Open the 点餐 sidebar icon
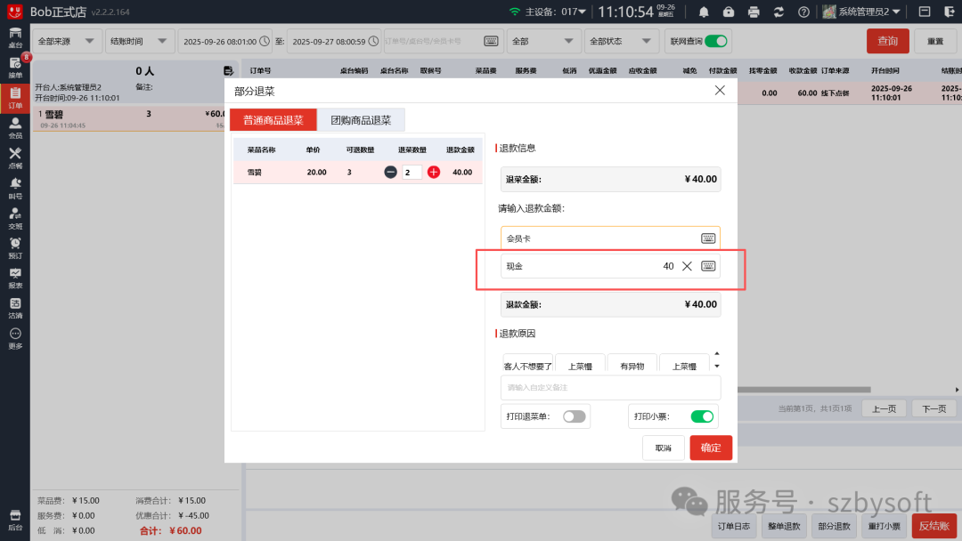The height and width of the screenshot is (541, 962). pos(14,160)
